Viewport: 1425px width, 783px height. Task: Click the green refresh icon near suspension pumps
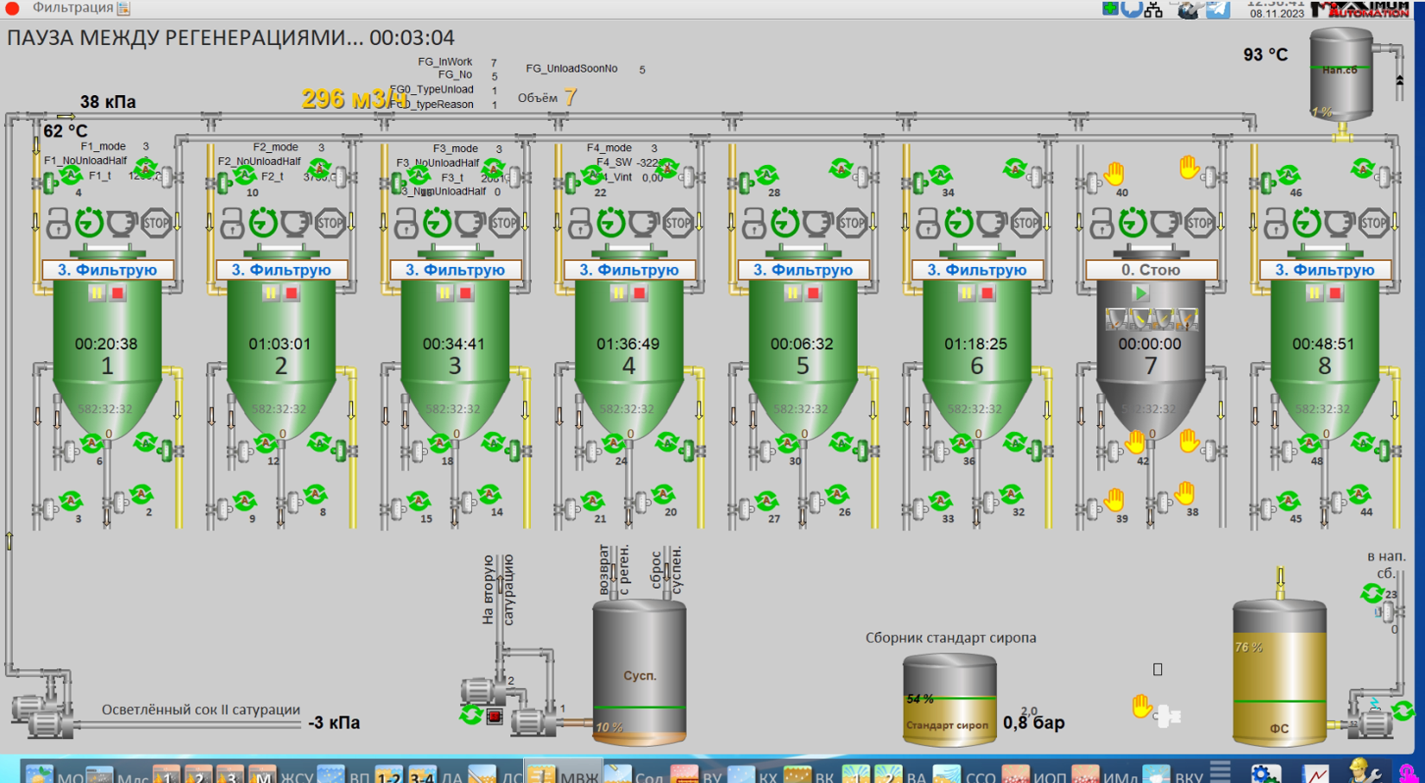(470, 715)
